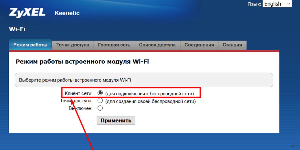Go to the Гостевая сеть tab

[x=114, y=45]
